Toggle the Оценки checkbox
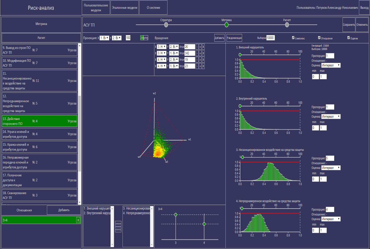The height and width of the screenshot is (249, 370). pyautogui.click(x=349, y=38)
